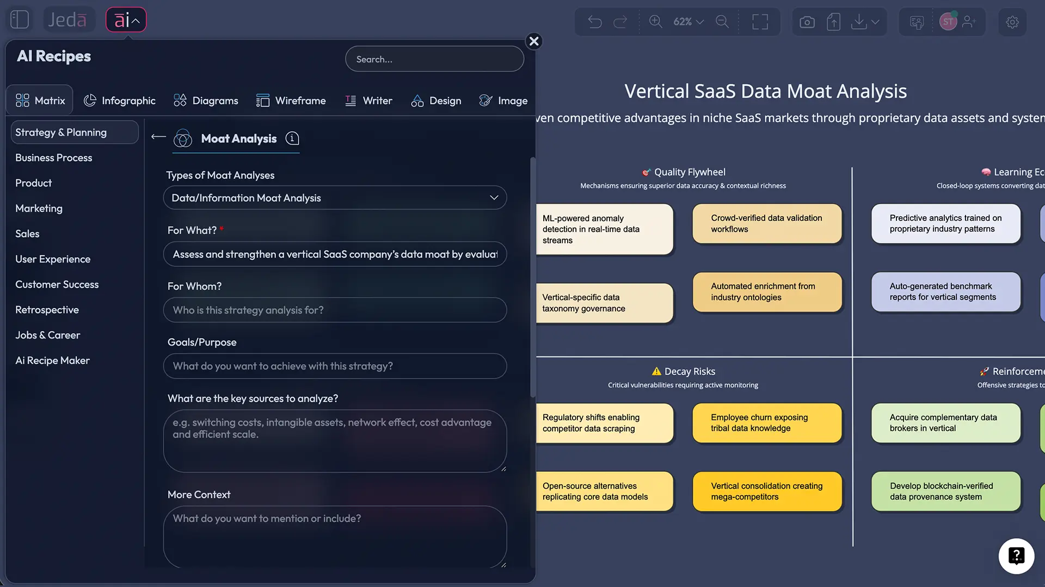This screenshot has width=1045, height=587.
Task: Open the download options chevron
Action: point(875,22)
